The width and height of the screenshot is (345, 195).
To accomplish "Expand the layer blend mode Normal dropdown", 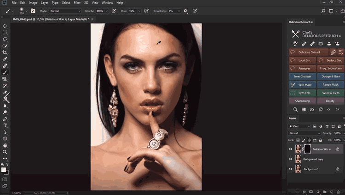I will point(305,133).
